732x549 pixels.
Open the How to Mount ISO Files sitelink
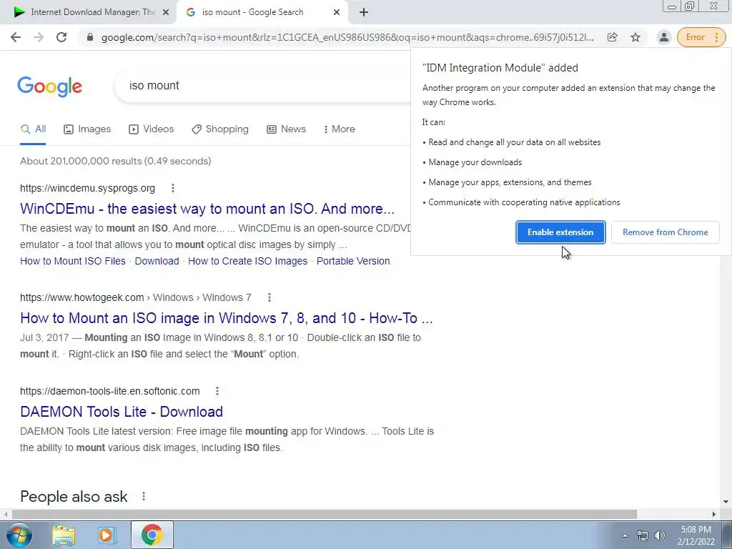[73, 261]
